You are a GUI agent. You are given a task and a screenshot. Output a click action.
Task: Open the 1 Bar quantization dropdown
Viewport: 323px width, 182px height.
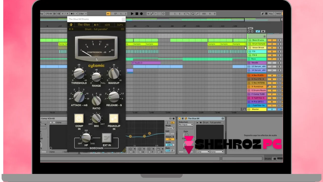click(83, 14)
